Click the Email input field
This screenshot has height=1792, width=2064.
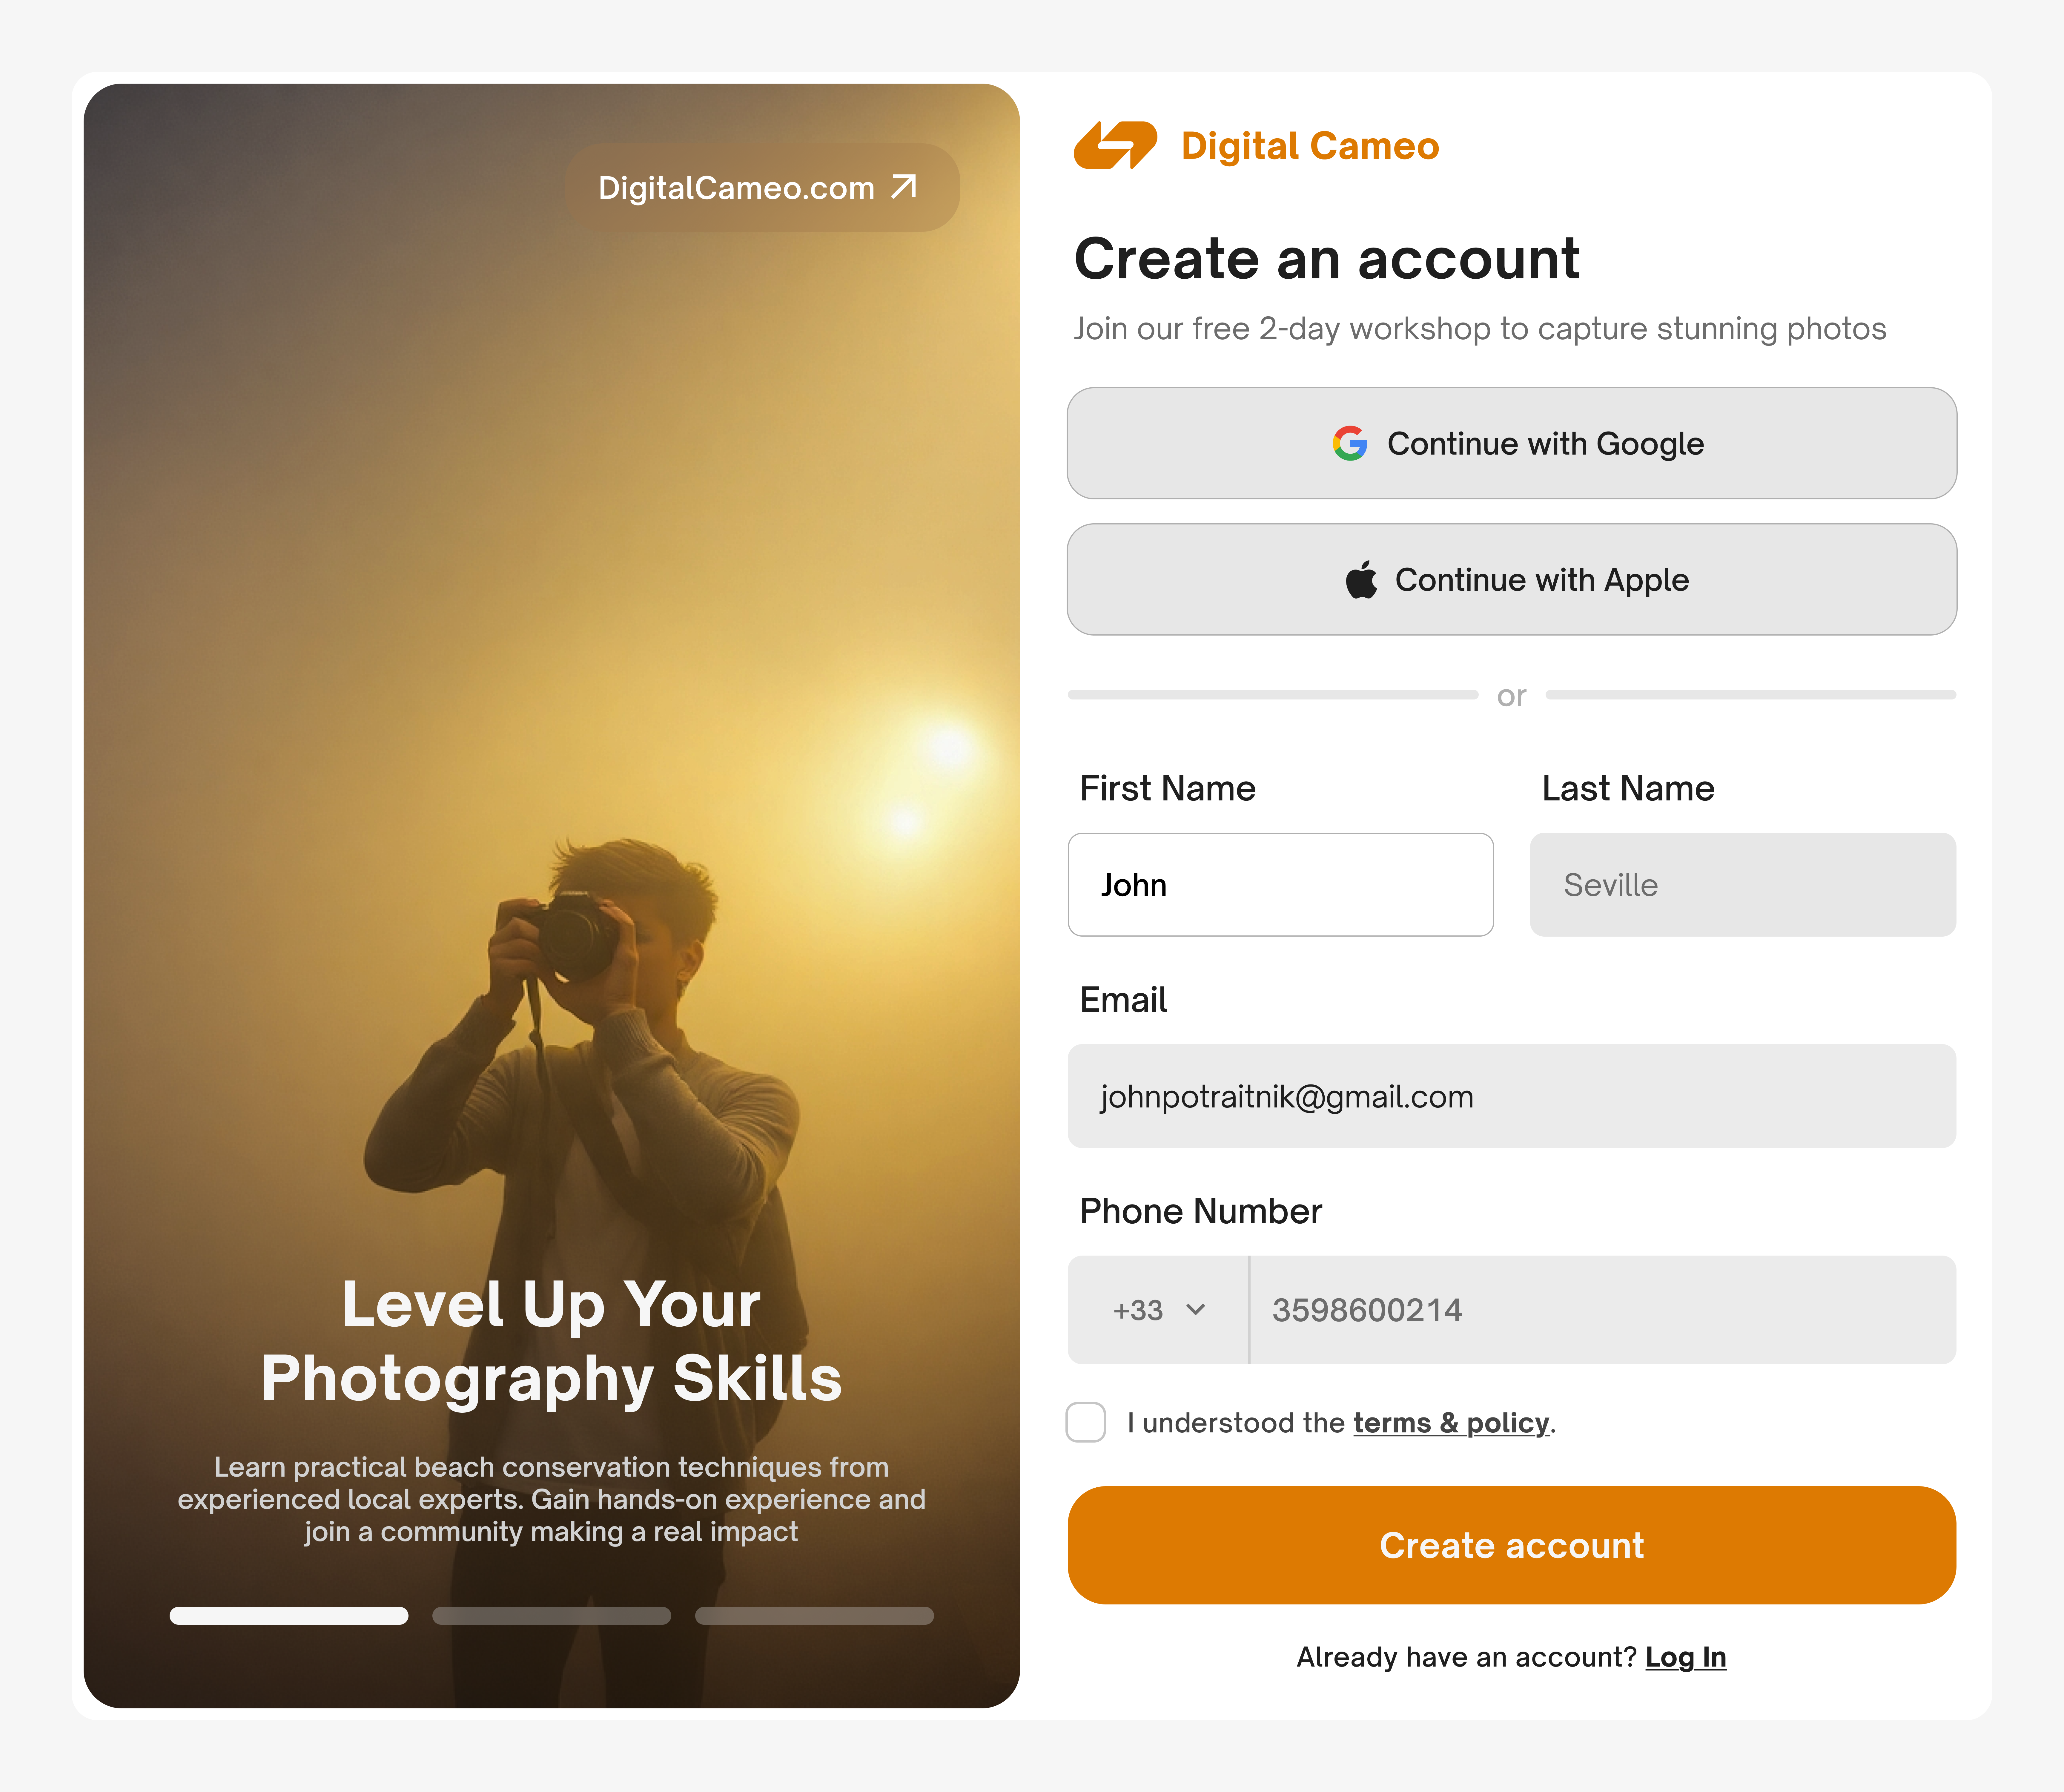1512,1096
